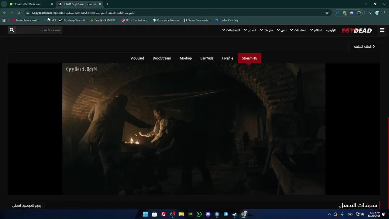Open WhatsApp from the taskbar

coord(199,214)
